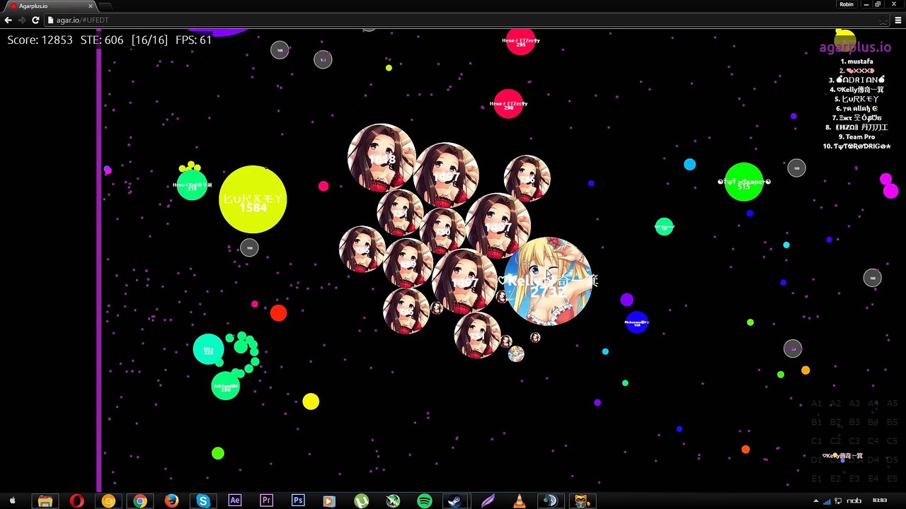Click leaderboard entry 10 TψT RODRIGO

tap(856, 146)
